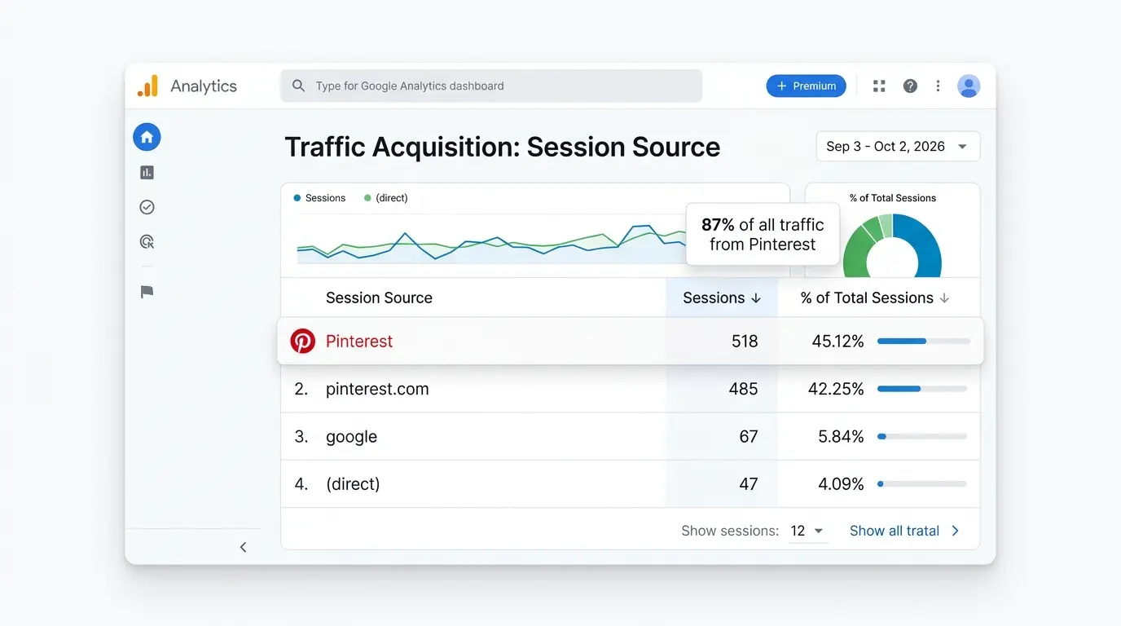Select the Pinterest source name

coord(359,341)
